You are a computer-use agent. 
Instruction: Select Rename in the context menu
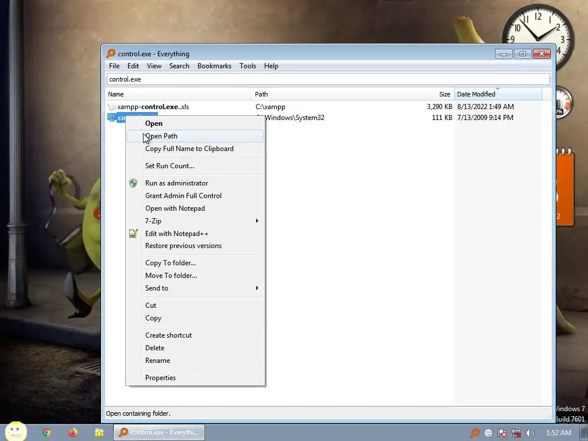(x=195, y=361)
